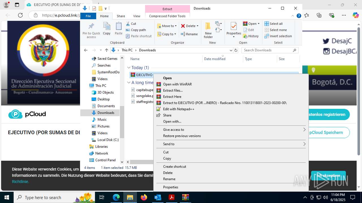Open Explorer help question mark

click(299, 16)
